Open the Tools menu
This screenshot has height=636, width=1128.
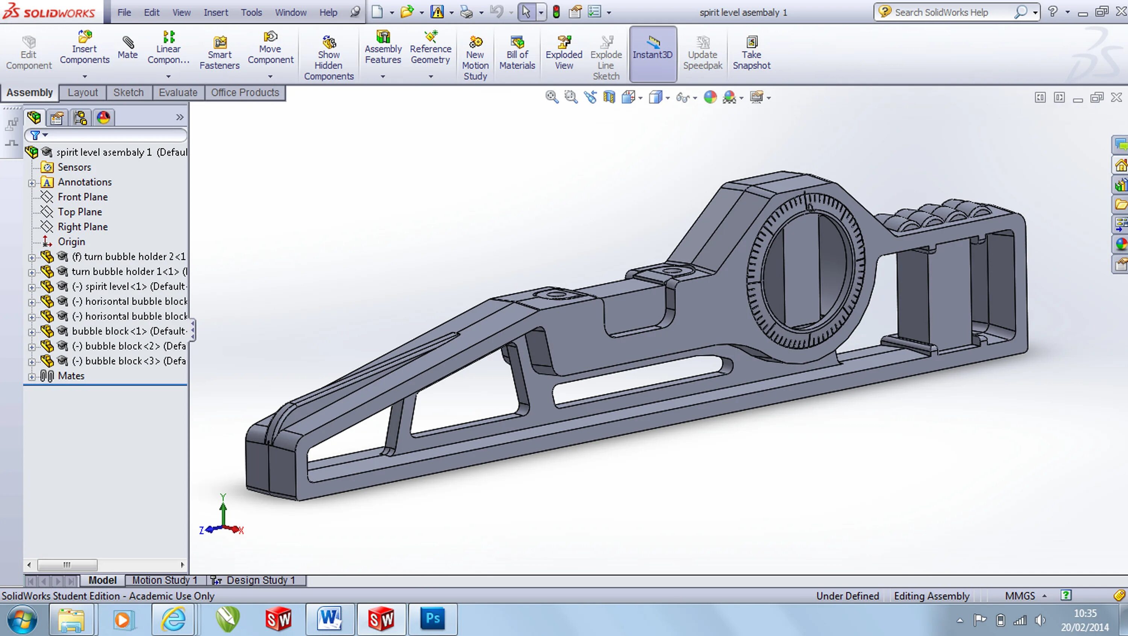pos(251,12)
